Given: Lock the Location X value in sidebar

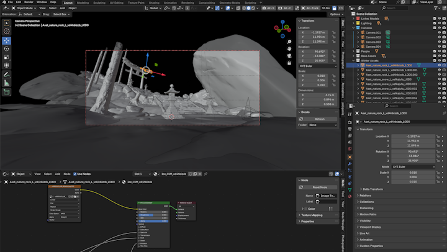Looking at the screenshot, I should [333, 32].
